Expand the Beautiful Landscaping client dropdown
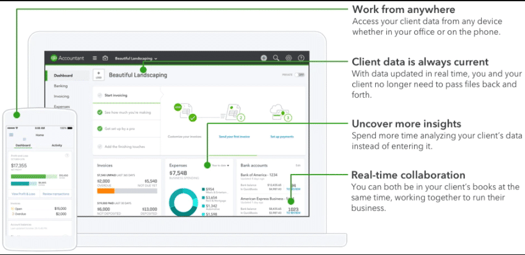The image size is (525, 255). point(136,58)
